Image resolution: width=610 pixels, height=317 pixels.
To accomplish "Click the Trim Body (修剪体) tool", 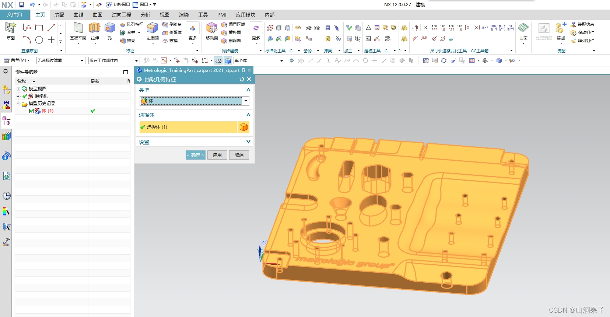I will tap(172, 32).
